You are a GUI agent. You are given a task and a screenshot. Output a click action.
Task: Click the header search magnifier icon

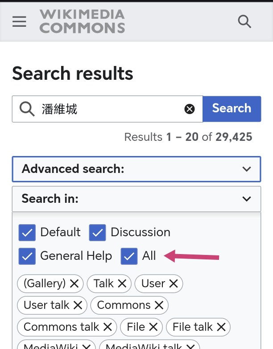pyautogui.click(x=244, y=21)
